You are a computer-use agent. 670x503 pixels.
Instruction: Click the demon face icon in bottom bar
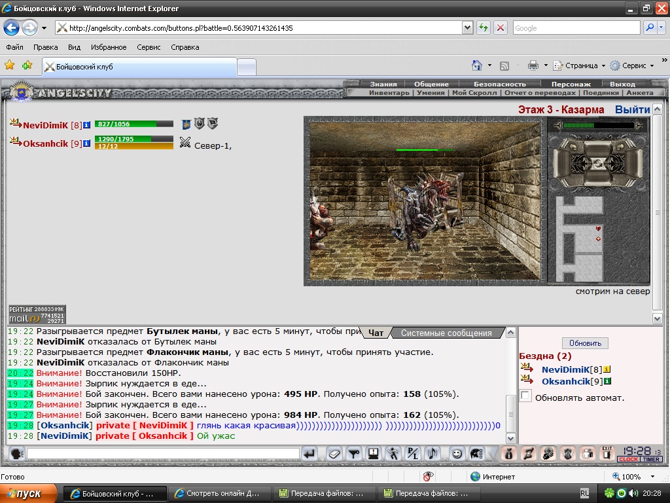pyautogui.click(x=568, y=453)
